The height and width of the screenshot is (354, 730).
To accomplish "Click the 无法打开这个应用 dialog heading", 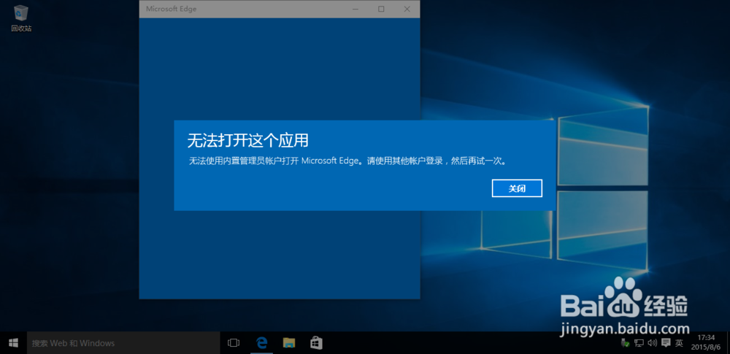I will [248, 139].
